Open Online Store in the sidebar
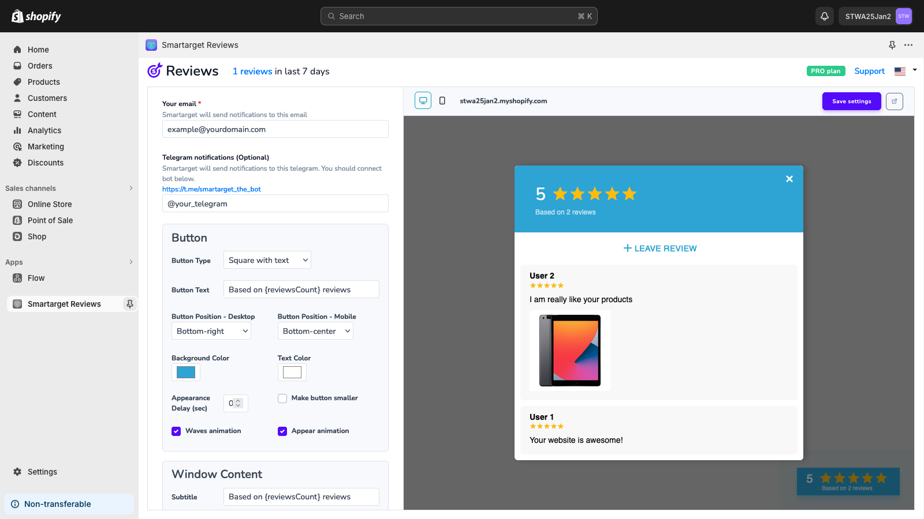 click(x=50, y=204)
